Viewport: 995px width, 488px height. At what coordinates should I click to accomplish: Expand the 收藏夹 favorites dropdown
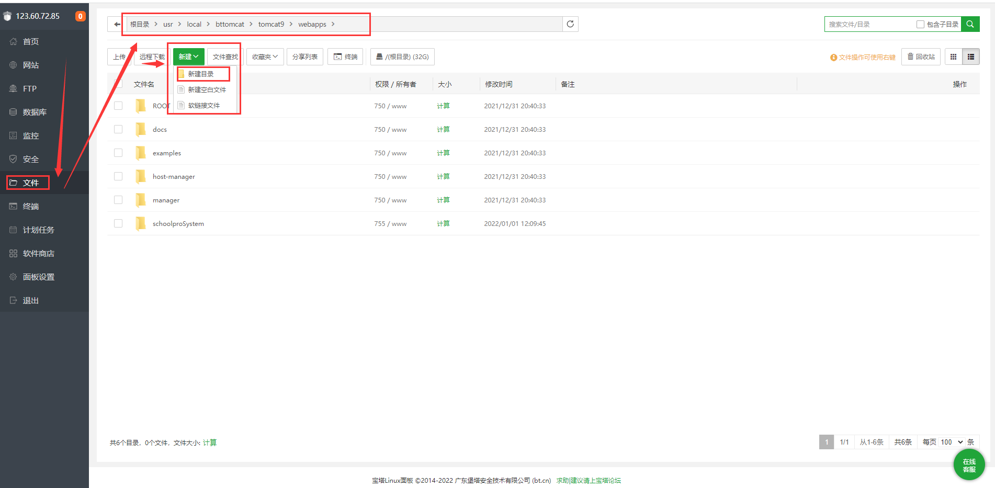tap(265, 56)
